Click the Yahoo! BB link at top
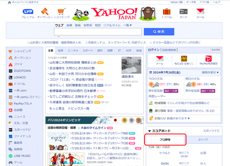The height and width of the screenshot is (166, 230). point(177,2)
